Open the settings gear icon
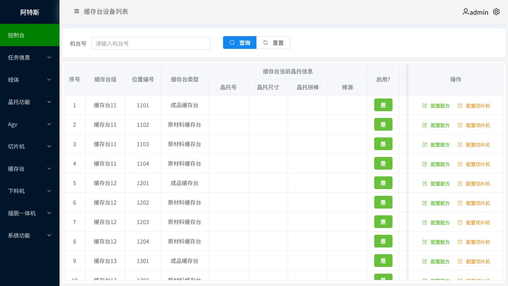 click(x=496, y=12)
